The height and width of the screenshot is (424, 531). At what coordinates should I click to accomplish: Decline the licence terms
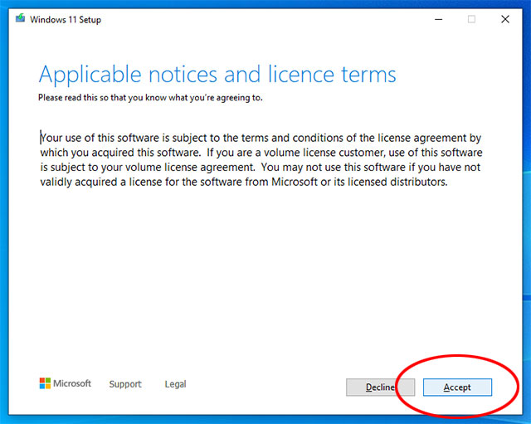[x=380, y=387]
